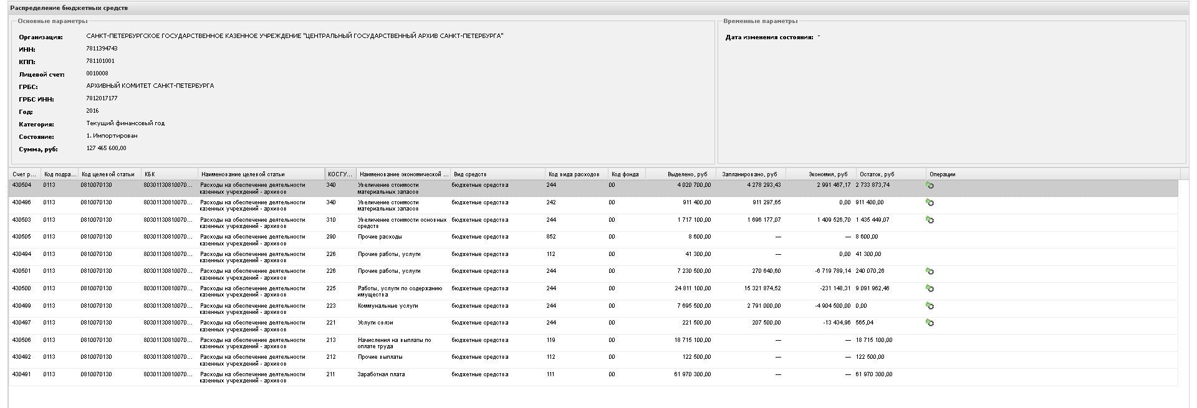The image size is (1197, 408).
Task: Select account cell '430503'
Action: pyautogui.click(x=22, y=220)
